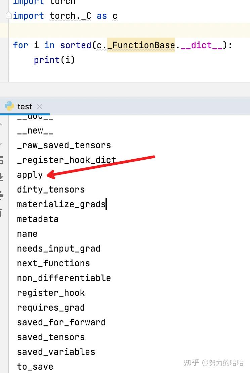Close the test tab with its X
250x373 pixels.
click(x=40, y=107)
